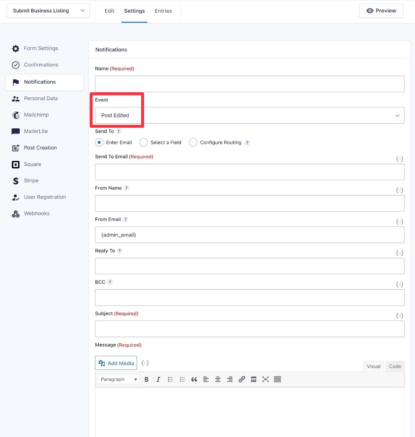Apply bold formatting in the message editor

pos(147,379)
